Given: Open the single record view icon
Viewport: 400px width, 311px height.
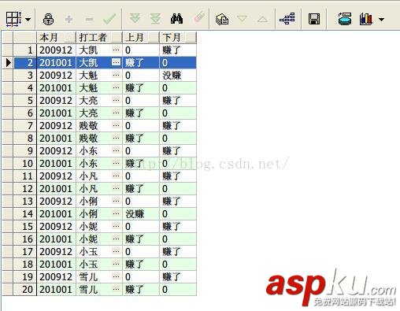Looking at the screenshot, I should tap(222, 19).
